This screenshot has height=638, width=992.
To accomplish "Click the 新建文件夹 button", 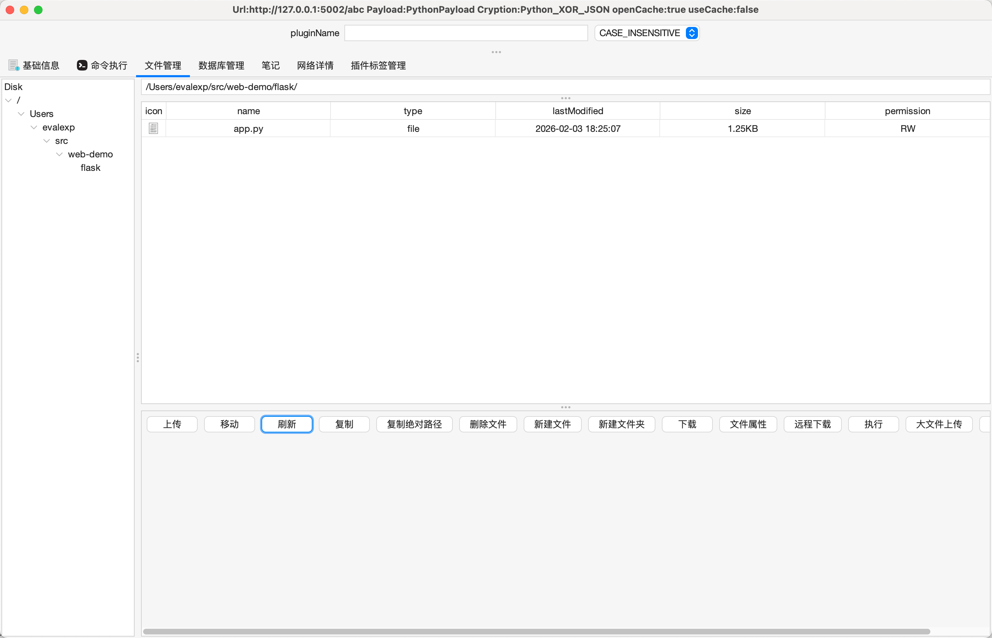I will 621,424.
